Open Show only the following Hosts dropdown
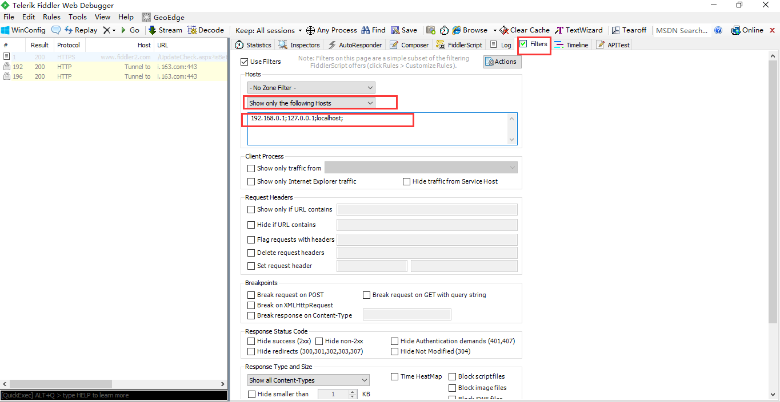Screen dimensions: 780x402 pyautogui.click(x=311, y=103)
